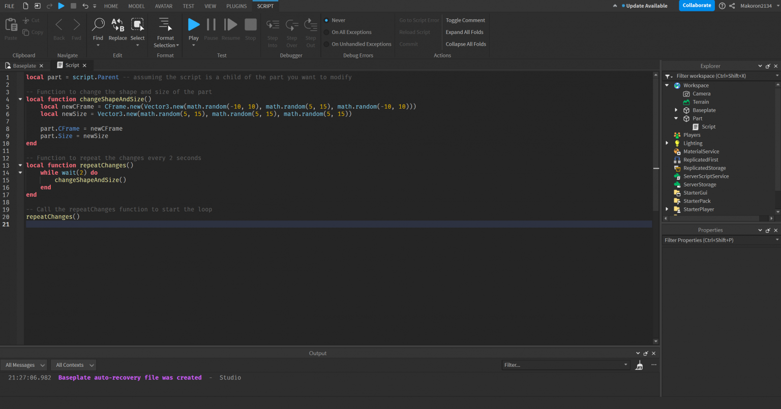Image resolution: width=781 pixels, height=409 pixels.
Task: Open the All Messages dropdown in Output
Action: (23, 365)
